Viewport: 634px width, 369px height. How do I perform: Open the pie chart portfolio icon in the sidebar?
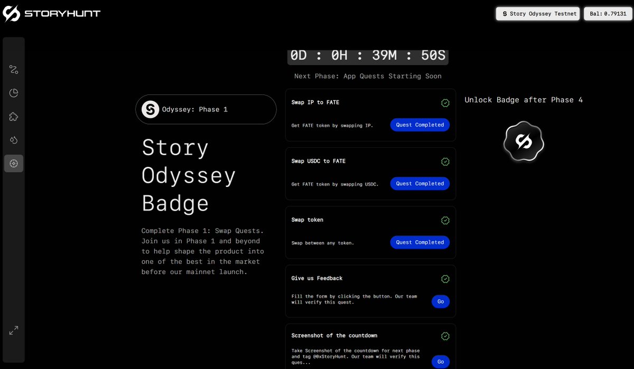point(14,93)
